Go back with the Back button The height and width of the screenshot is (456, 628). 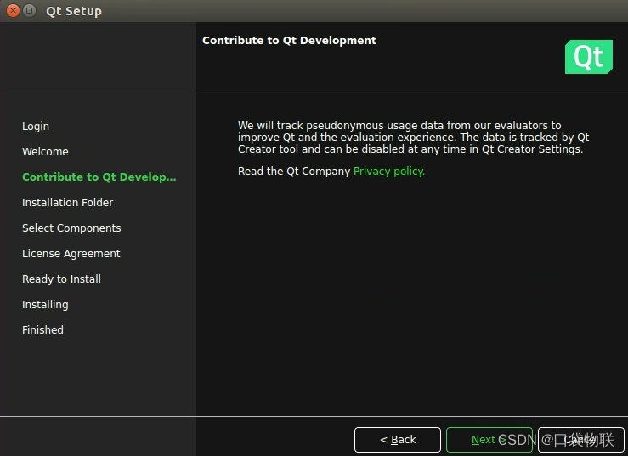[x=398, y=440]
